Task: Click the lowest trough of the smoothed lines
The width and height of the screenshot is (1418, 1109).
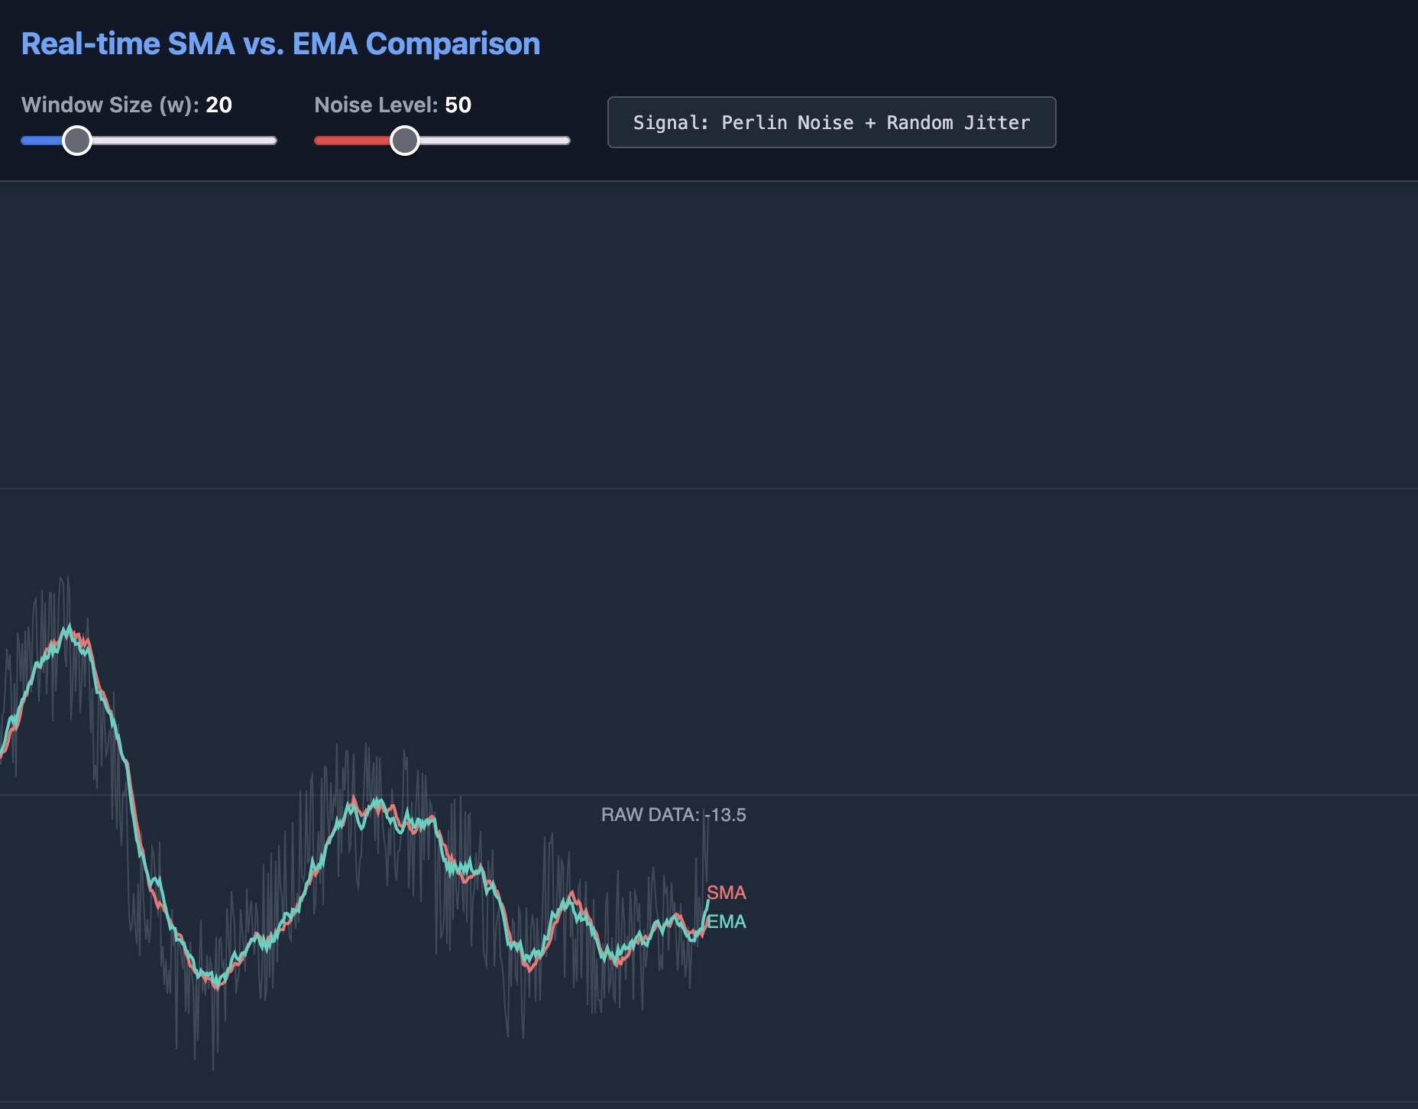Action: coord(217,985)
